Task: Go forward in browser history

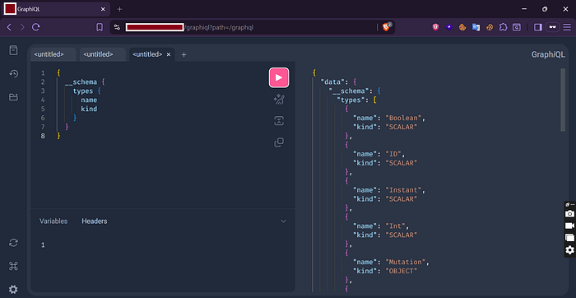Action: pos(22,27)
